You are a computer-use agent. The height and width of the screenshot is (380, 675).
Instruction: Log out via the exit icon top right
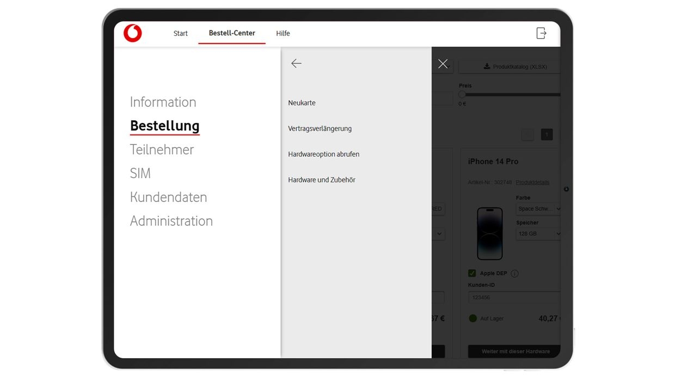click(541, 33)
